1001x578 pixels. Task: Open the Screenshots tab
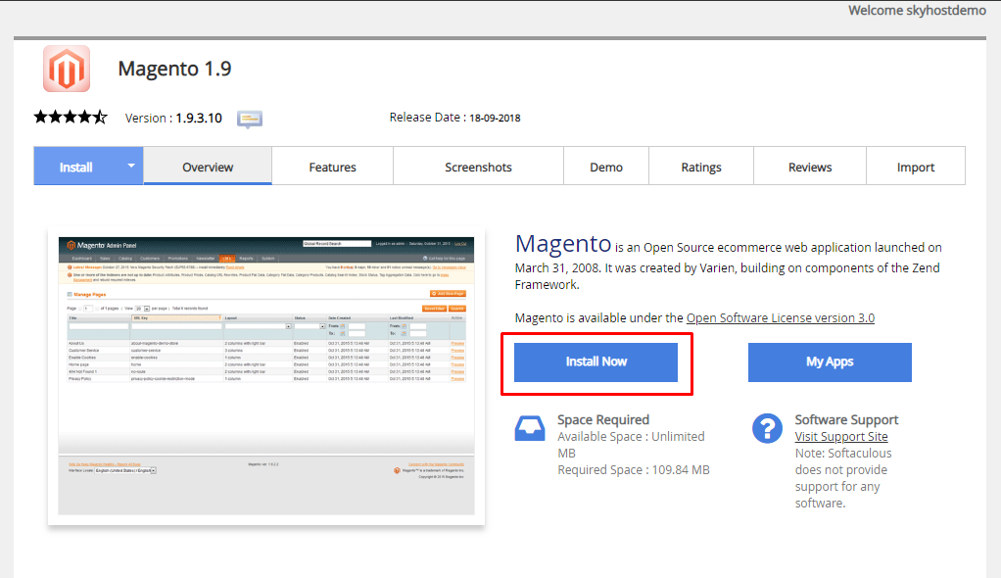pyautogui.click(x=478, y=167)
